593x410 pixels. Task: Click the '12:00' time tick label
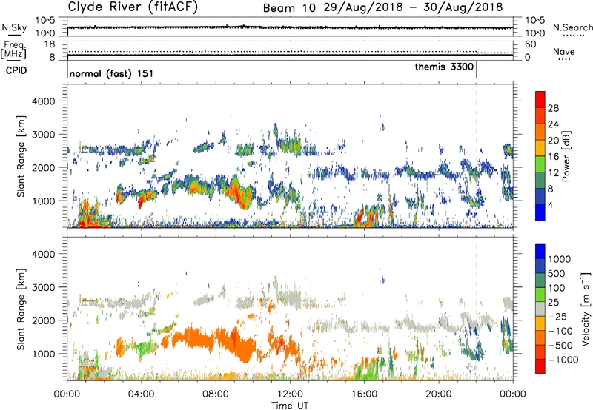click(290, 394)
